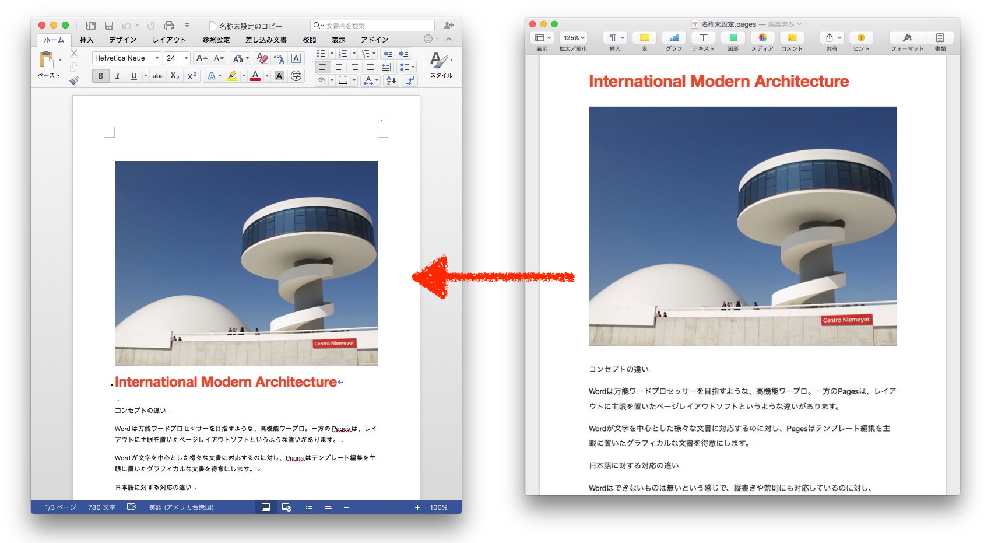
Task: Click the メディア media icon in Pages
Action: pyautogui.click(x=762, y=38)
